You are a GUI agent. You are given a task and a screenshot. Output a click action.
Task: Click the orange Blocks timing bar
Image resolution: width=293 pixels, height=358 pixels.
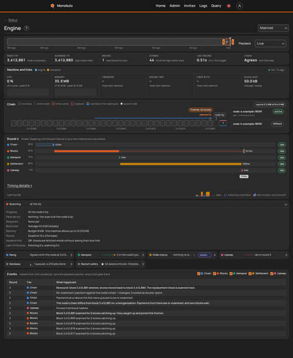tap(87, 151)
